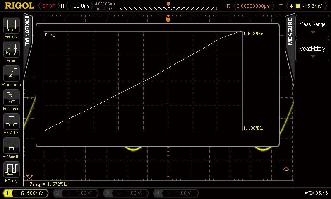Select the Period measurement icon
This screenshot has width=331, height=199.
[x=12, y=25]
